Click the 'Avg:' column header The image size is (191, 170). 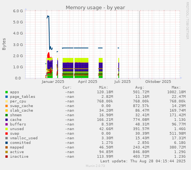140,87
